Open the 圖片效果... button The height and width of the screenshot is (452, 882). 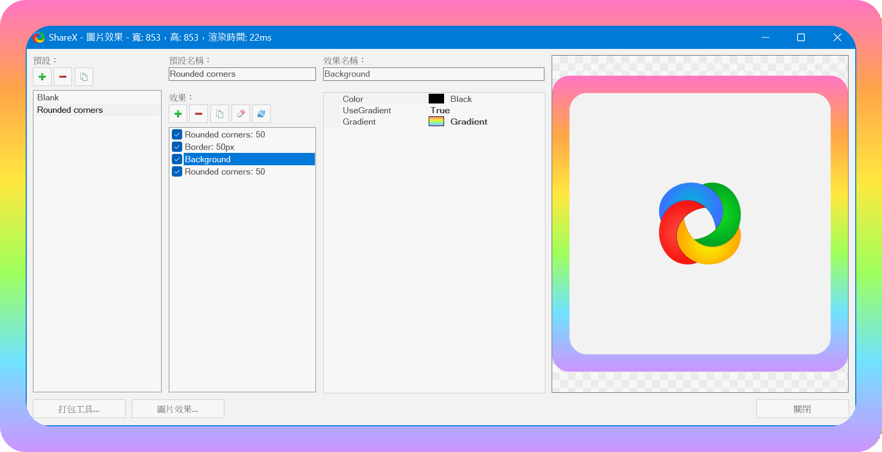[x=178, y=409]
